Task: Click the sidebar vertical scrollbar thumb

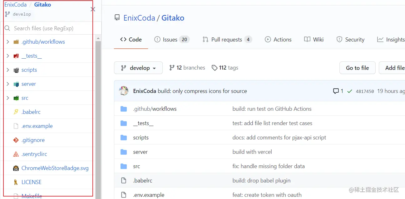Action: (98, 120)
